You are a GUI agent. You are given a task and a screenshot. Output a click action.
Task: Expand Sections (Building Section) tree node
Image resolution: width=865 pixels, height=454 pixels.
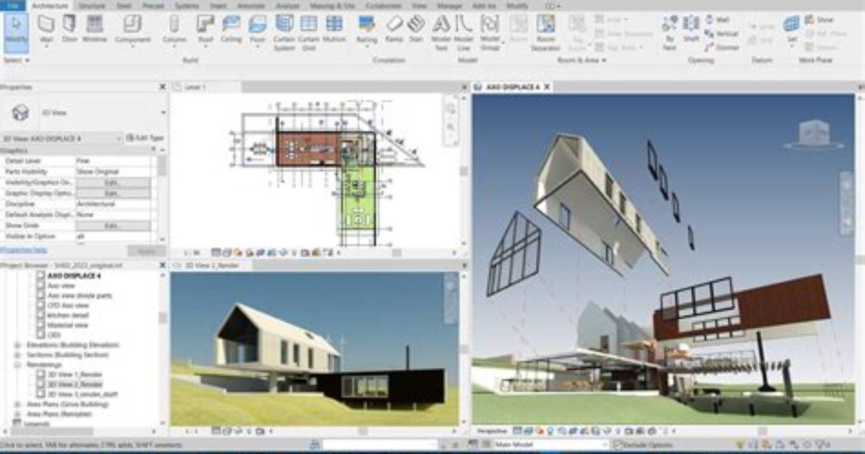coord(17,355)
